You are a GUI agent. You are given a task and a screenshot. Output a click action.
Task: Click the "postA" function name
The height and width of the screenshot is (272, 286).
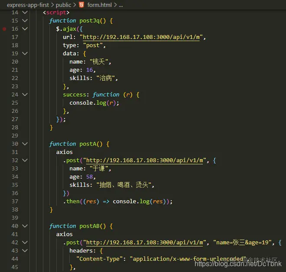(88, 144)
